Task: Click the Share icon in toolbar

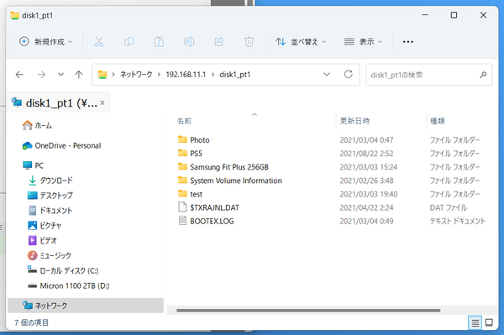Action: click(x=219, y=42)
